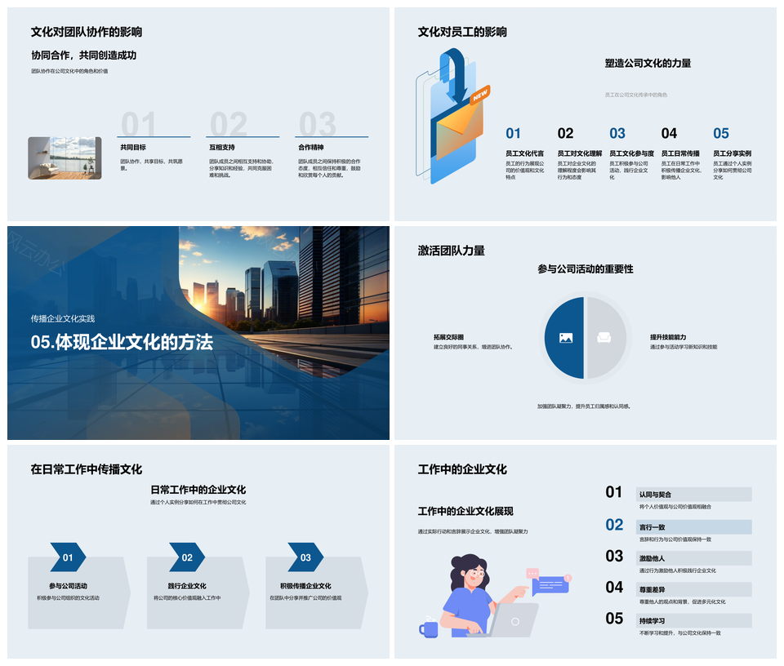Image resolution: width=784 pixels, height=666 pixels.
Task: Select the 员工分享实例 column heading
Action: tap(732, 153)
